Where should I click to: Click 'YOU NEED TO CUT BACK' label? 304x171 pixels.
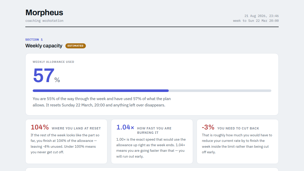click(238, 128)
